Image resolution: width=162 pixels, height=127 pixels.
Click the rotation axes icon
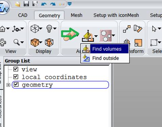16,29
